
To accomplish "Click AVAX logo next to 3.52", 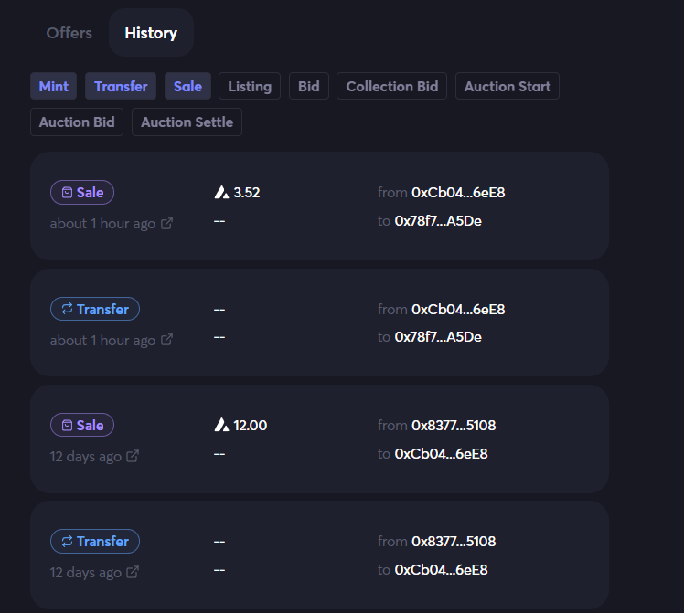I will pos(221,192).
